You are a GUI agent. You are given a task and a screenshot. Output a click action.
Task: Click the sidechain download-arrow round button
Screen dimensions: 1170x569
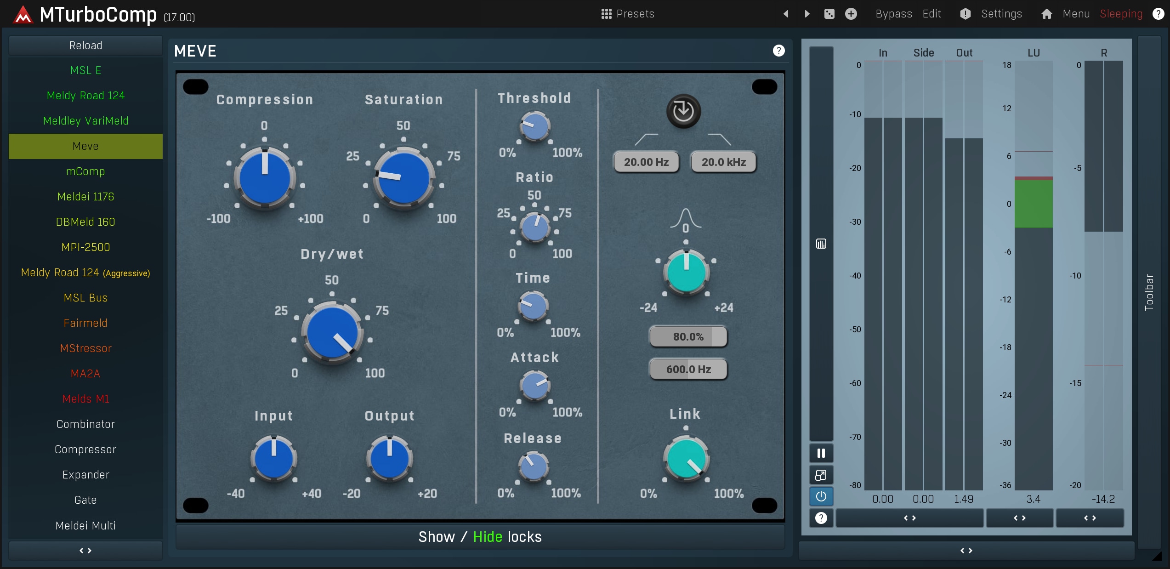pos(683,111)
